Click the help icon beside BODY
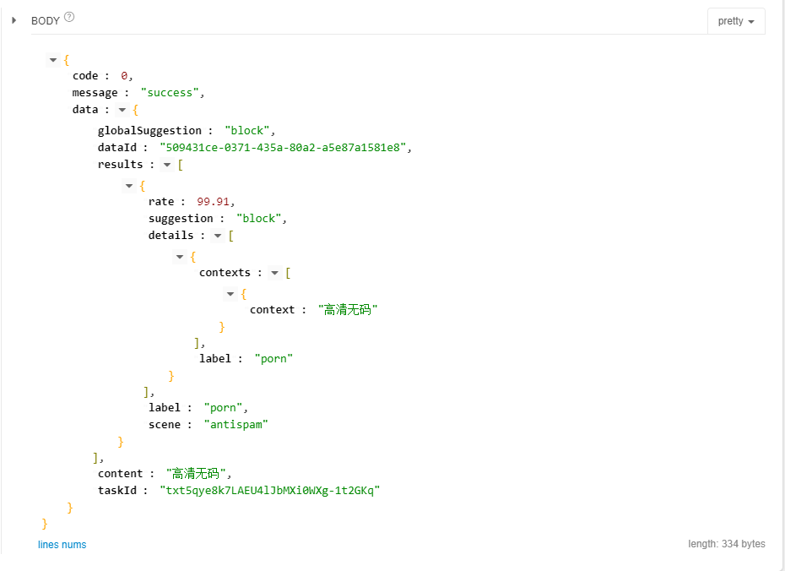 coord(69,18)
